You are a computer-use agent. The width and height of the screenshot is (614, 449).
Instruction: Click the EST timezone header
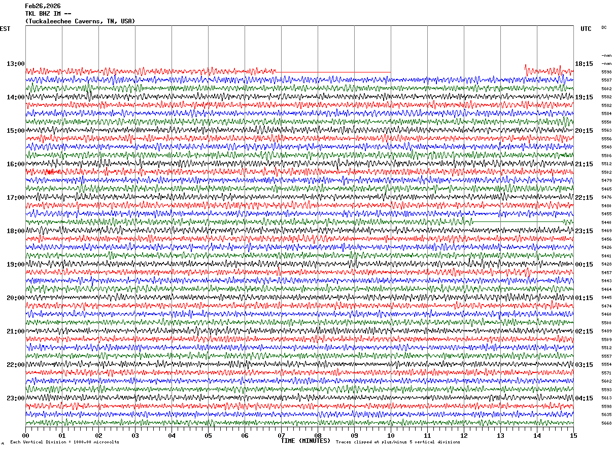(x=5, y=29)
